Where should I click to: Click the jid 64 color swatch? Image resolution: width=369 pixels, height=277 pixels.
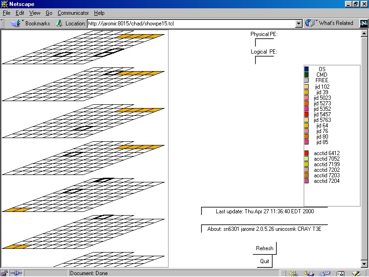tap(306, 125)
